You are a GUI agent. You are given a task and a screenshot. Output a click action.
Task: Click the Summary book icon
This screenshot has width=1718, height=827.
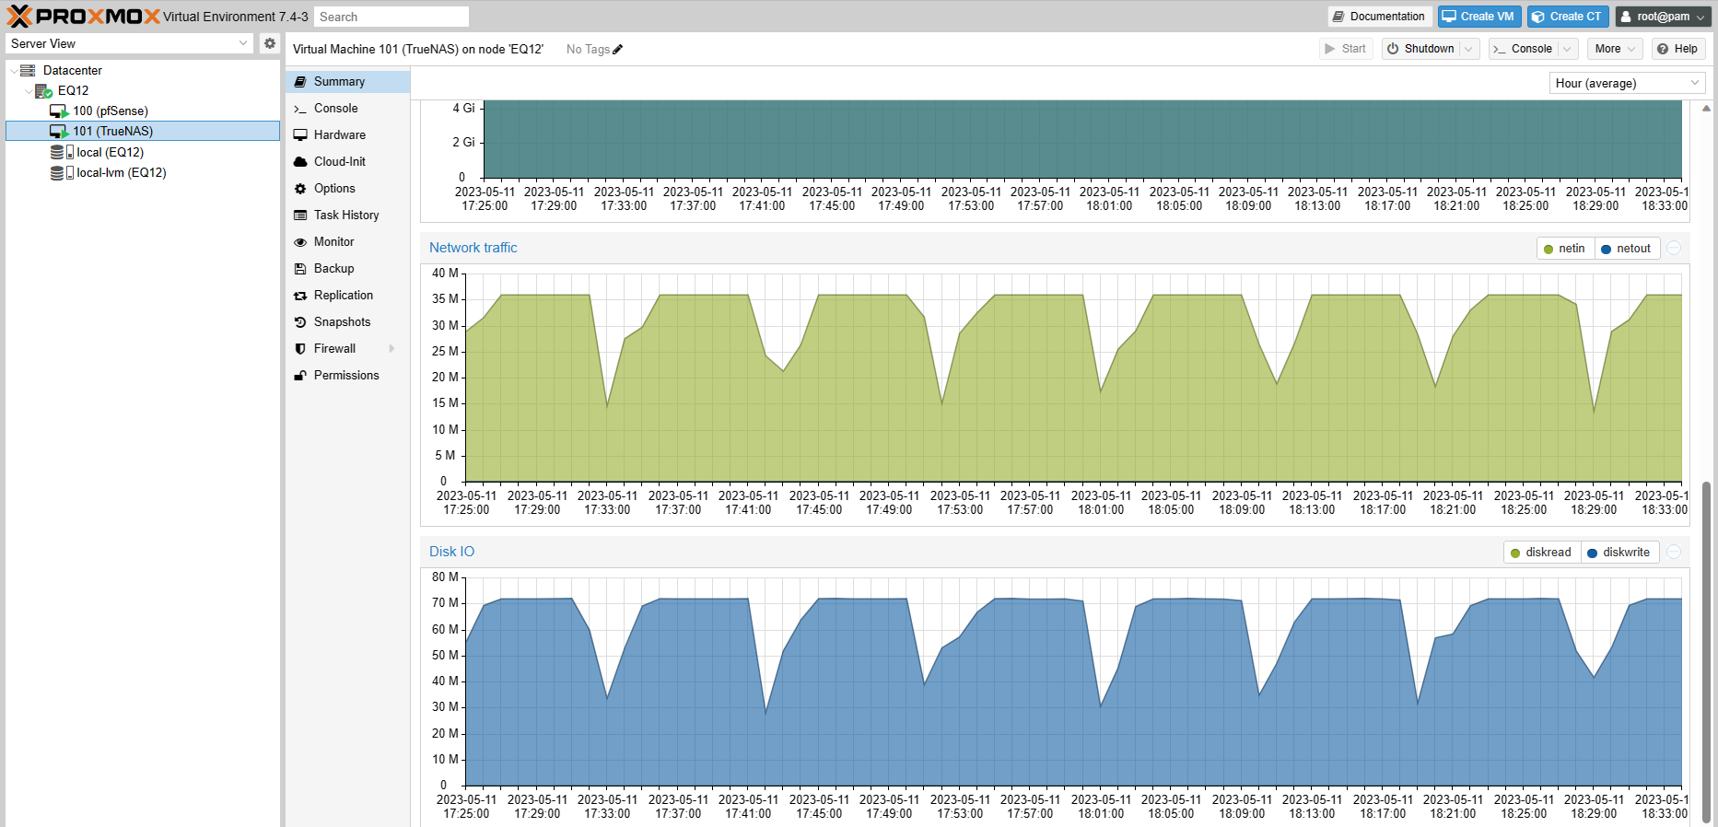300,82
